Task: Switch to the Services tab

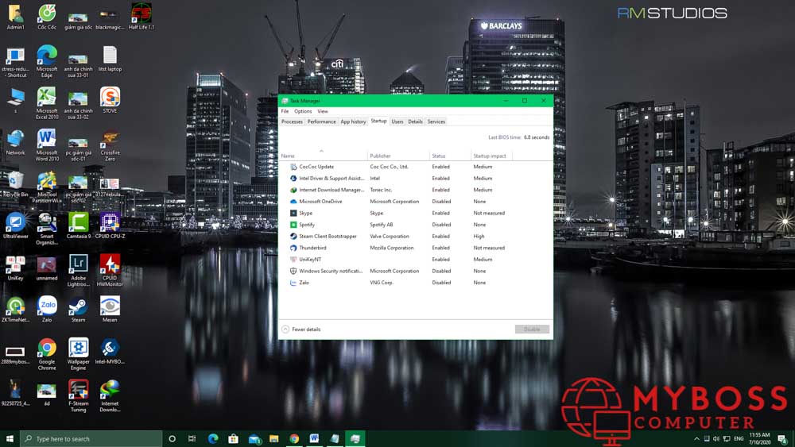Action: click(436, 122)
